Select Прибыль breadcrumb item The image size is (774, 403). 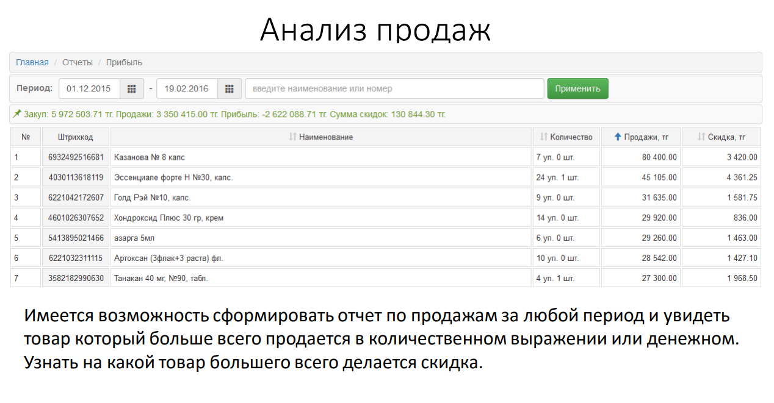pyautogui.click(x=124, y=62)
